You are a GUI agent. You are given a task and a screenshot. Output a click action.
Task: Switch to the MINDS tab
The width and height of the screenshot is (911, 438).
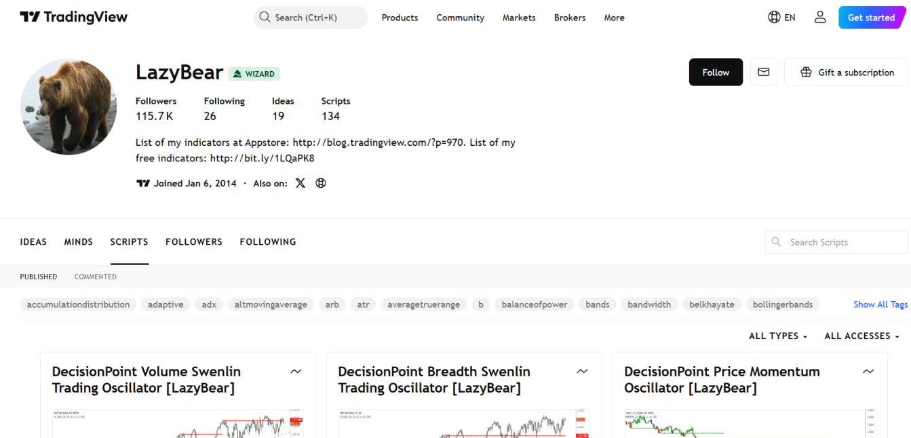pos(79,242)
